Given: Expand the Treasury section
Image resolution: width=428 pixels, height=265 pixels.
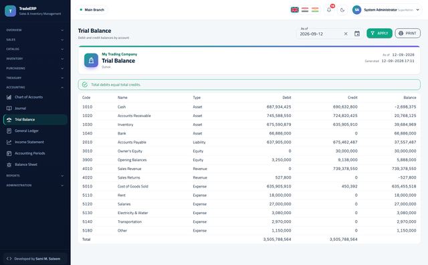Looking at the screenshot, I should click(35, 78).
